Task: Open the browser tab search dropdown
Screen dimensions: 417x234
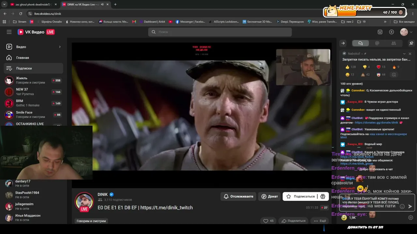Action: pos(4,5)
